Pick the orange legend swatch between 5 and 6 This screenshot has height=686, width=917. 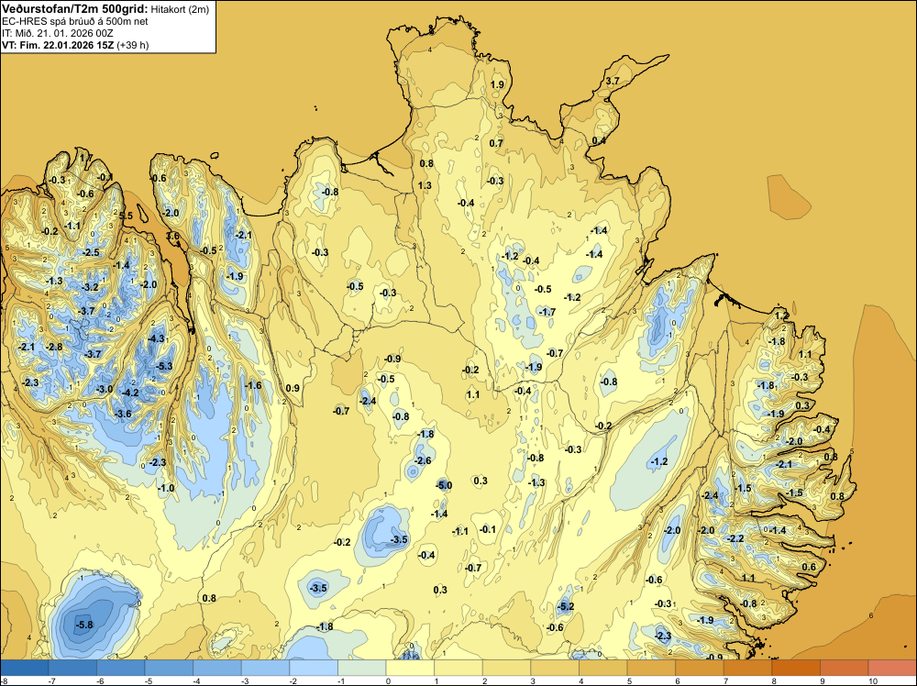click(x=651, y=668)
